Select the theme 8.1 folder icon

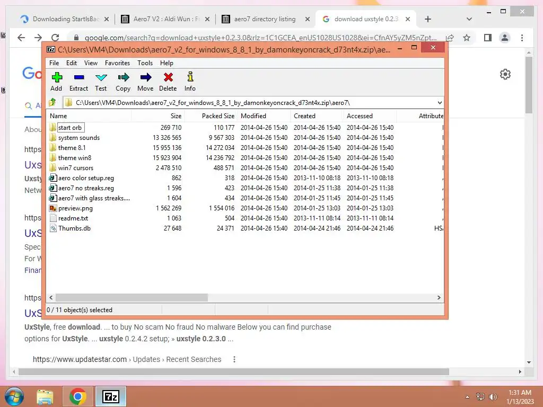point(52,147)
